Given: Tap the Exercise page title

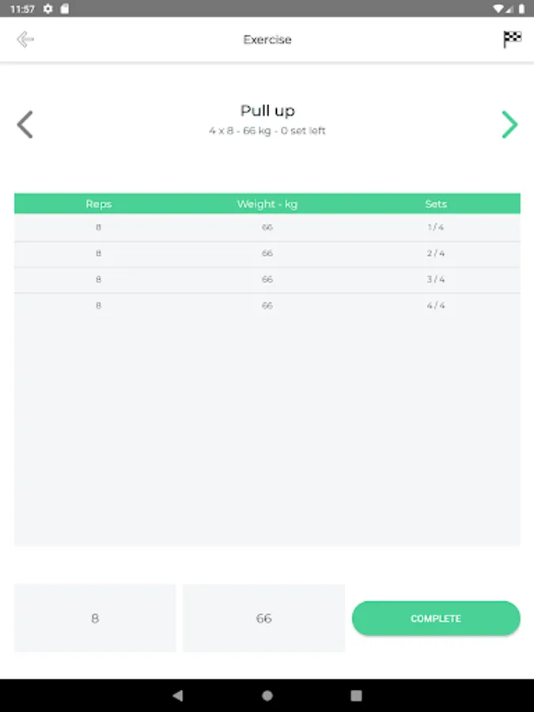Looking at the screenshot, I should (x=267, y=40).
